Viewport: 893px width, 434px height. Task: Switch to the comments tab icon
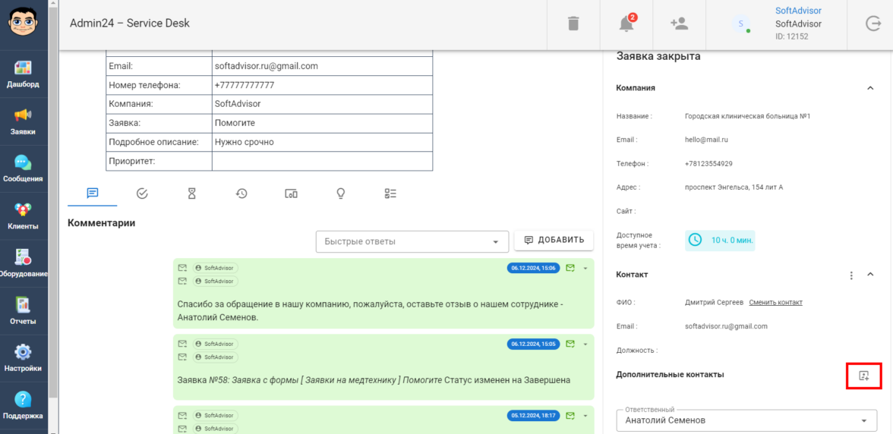tap(93, 193)
